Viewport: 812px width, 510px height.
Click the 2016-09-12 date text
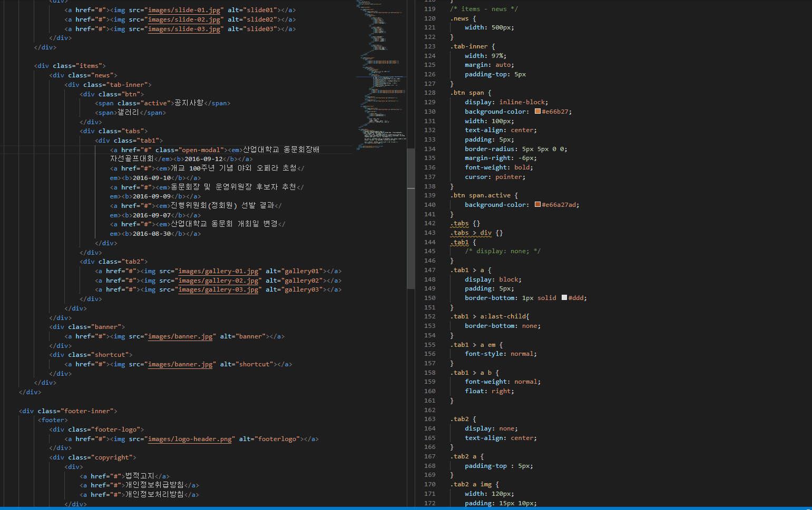pos(203,159)
